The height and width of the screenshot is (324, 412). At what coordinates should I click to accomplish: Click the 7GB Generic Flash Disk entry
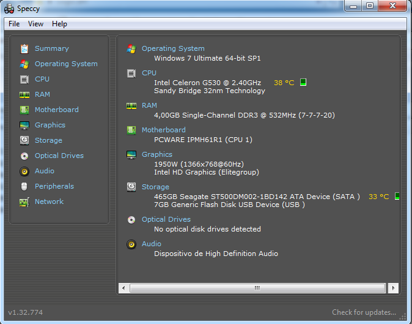point(229,205)
